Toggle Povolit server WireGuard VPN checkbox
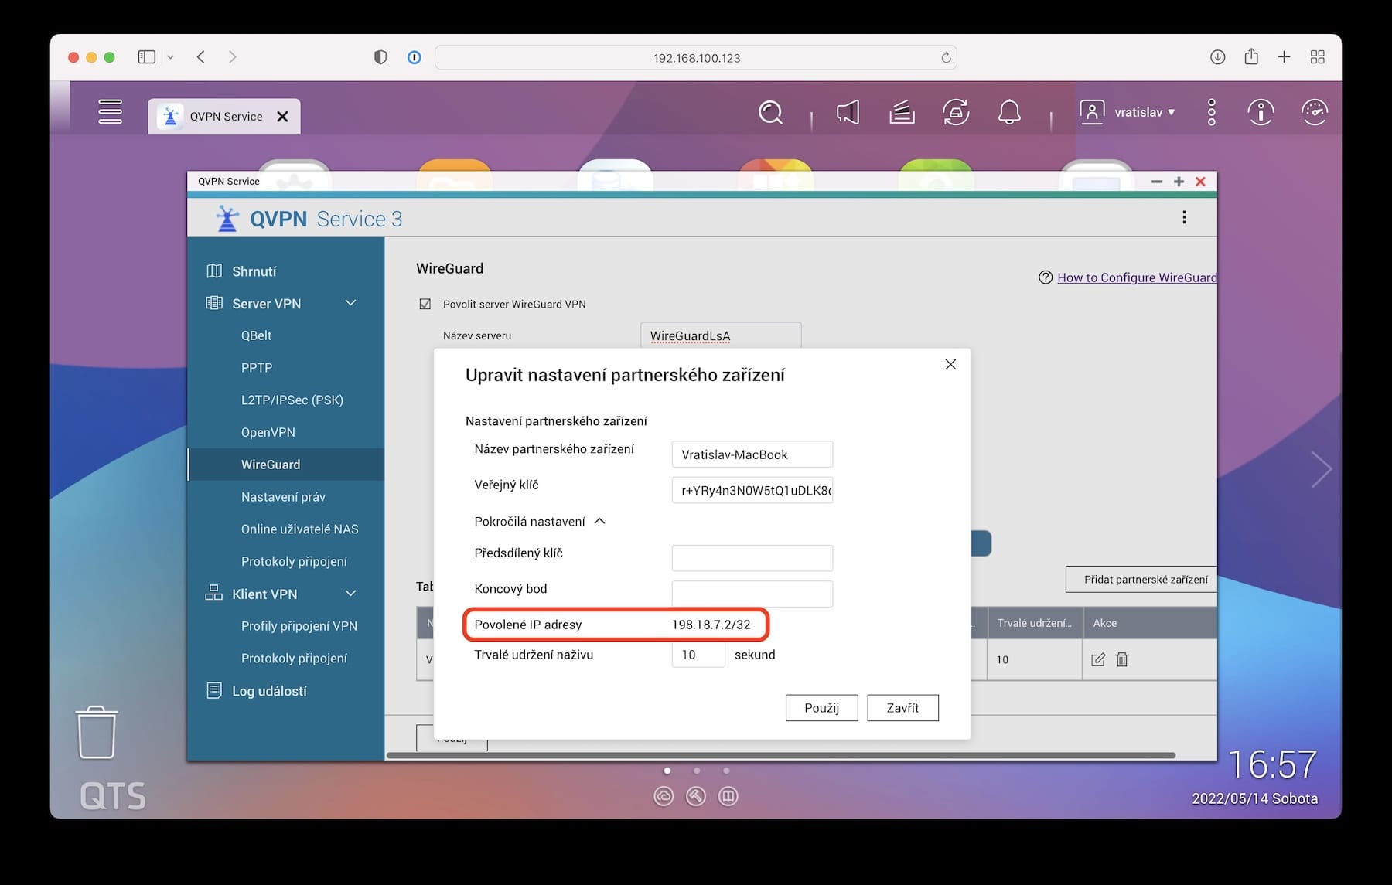This screenshot has height=885, width=1392. (x=425, y=304)
